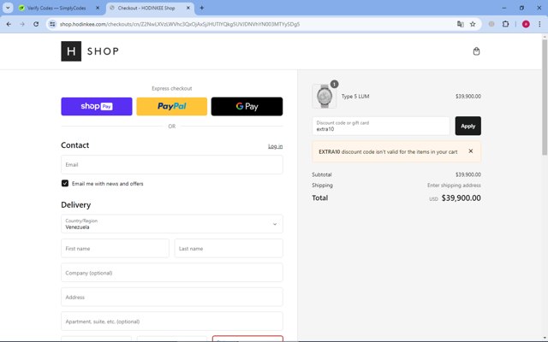548x342 pixels.
Task: Click the Address field
Action: [x=171, y=298]
